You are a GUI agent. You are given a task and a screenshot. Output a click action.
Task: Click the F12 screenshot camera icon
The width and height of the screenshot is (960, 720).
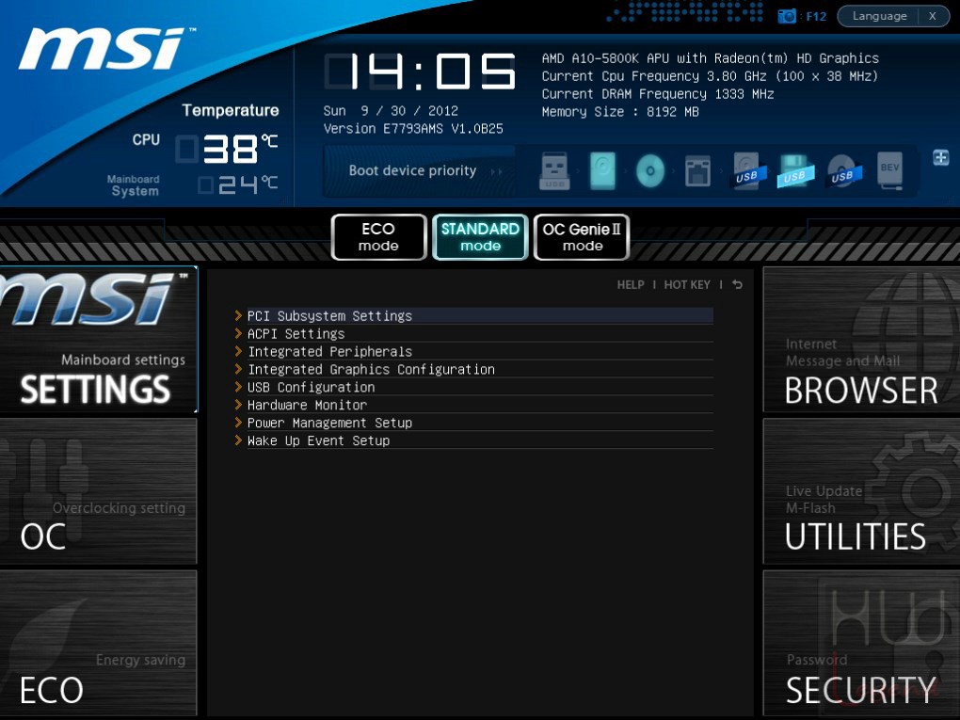[787, 16]
